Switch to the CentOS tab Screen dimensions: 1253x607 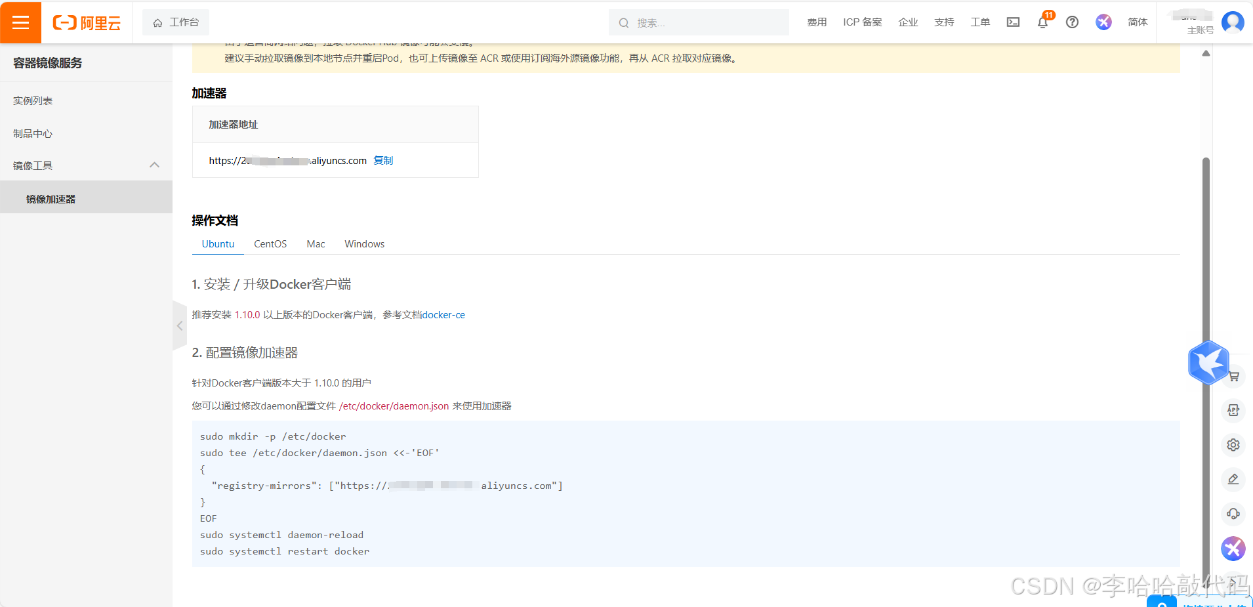[270, 244]
